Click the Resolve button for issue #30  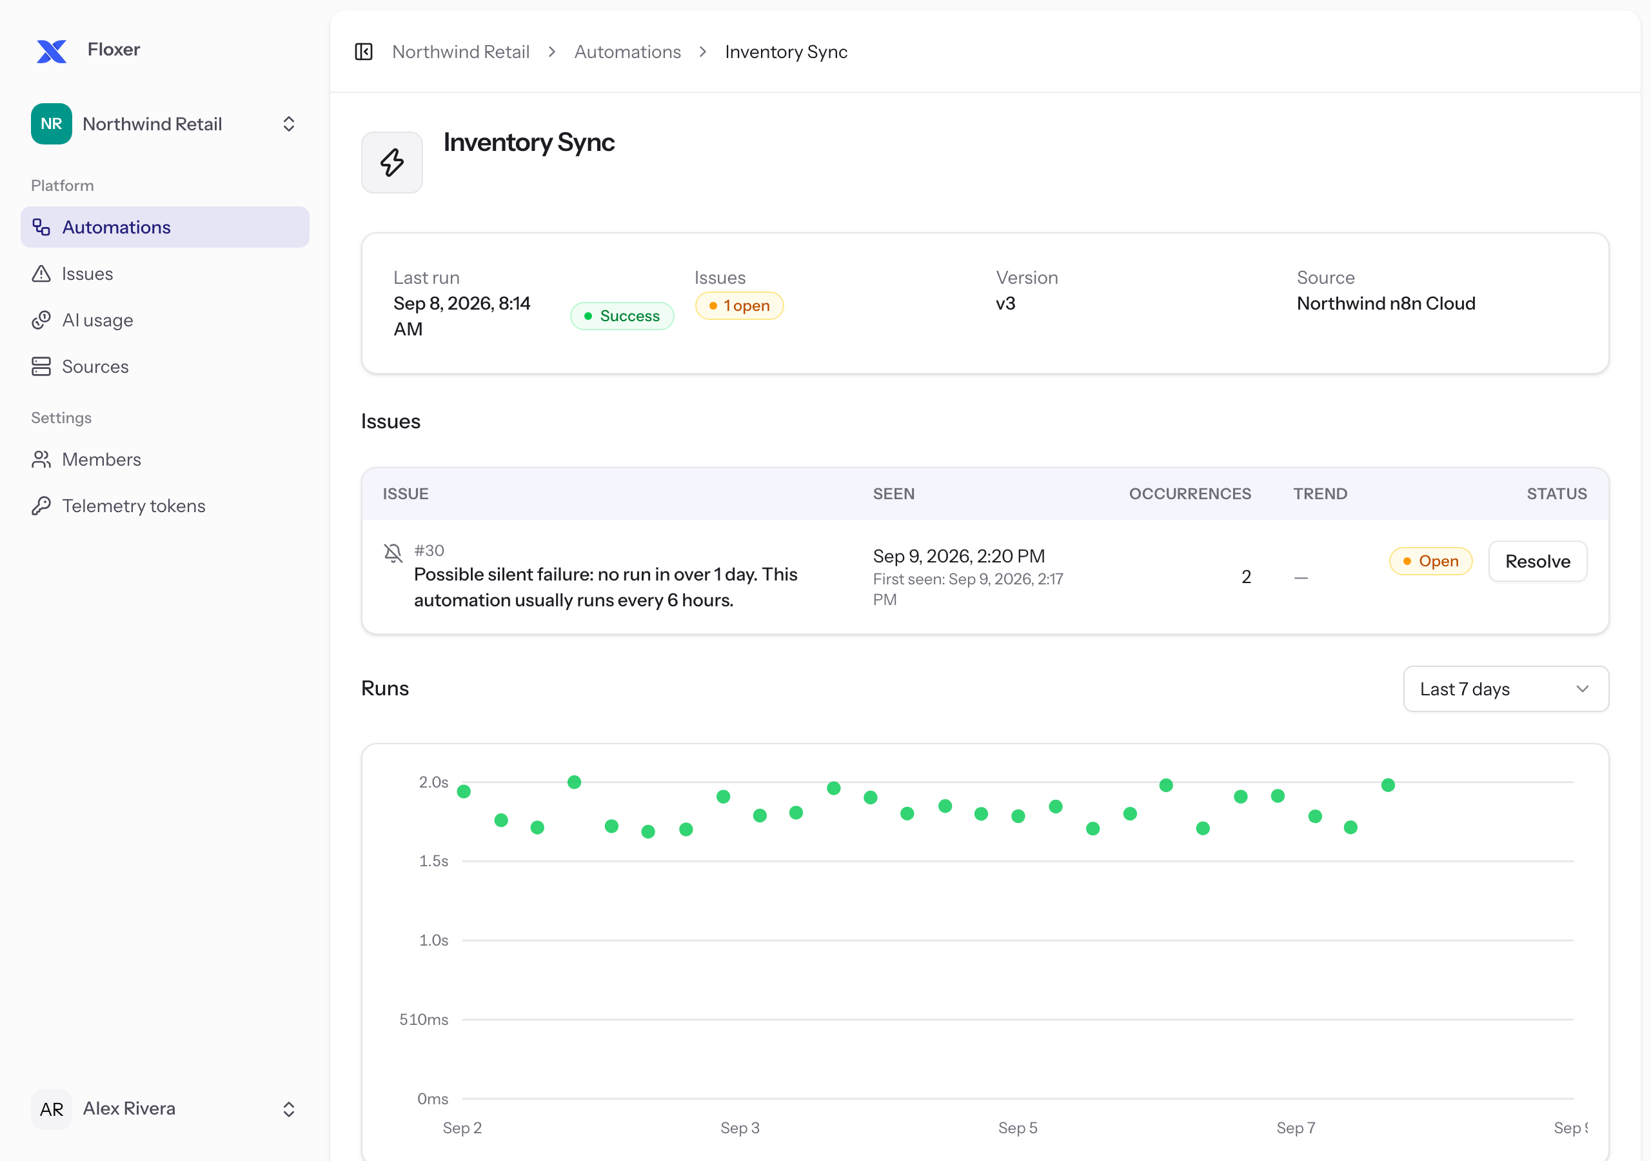1537,561
